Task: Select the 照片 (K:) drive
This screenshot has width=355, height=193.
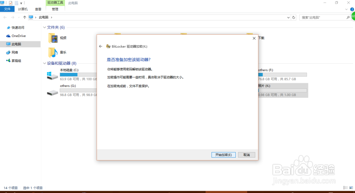Action: (x=283, y=90)
